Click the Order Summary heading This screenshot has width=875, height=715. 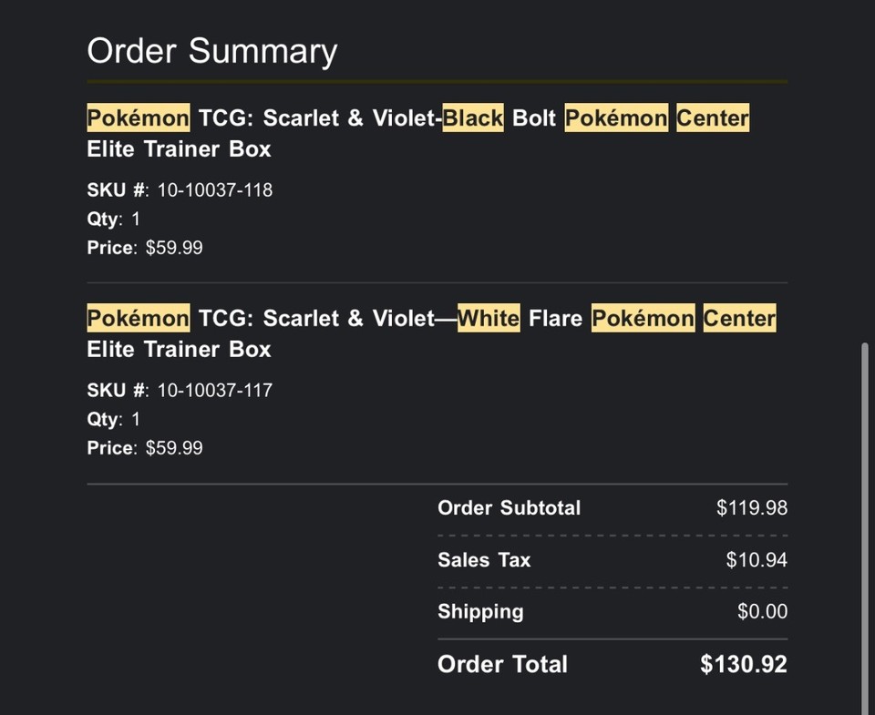[211, 51]
